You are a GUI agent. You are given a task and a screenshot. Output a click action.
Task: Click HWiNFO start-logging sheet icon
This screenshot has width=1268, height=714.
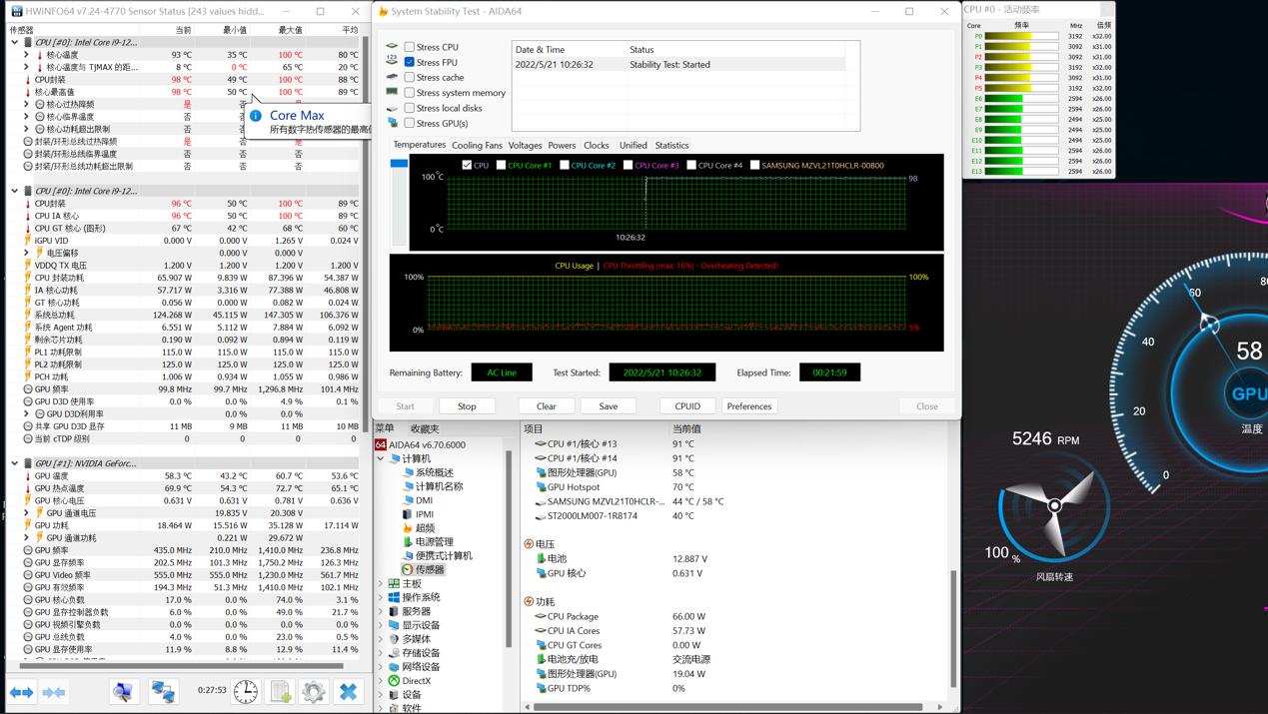pyautogui.click(x=281, y=691)
